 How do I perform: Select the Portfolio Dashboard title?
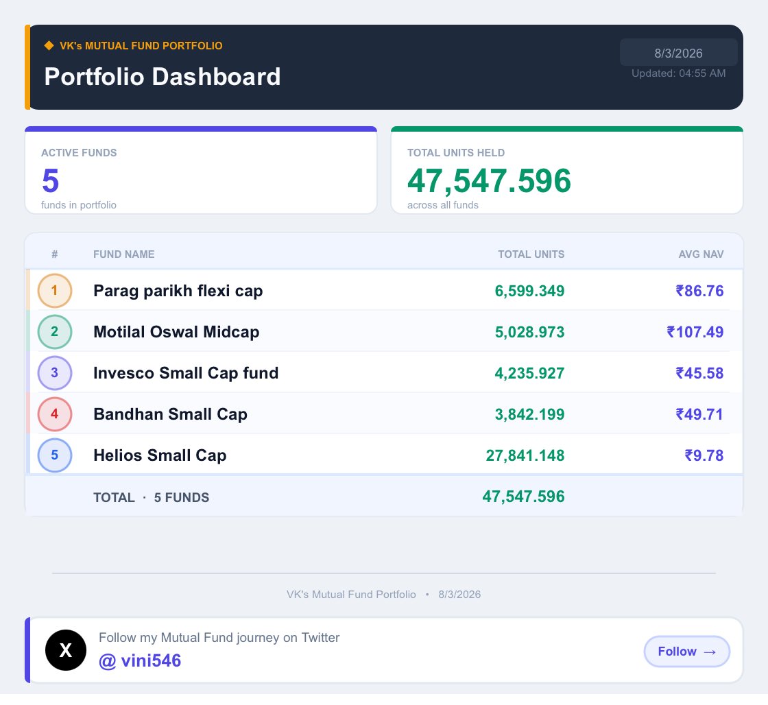pyautogui.click(x=163, y=77)
